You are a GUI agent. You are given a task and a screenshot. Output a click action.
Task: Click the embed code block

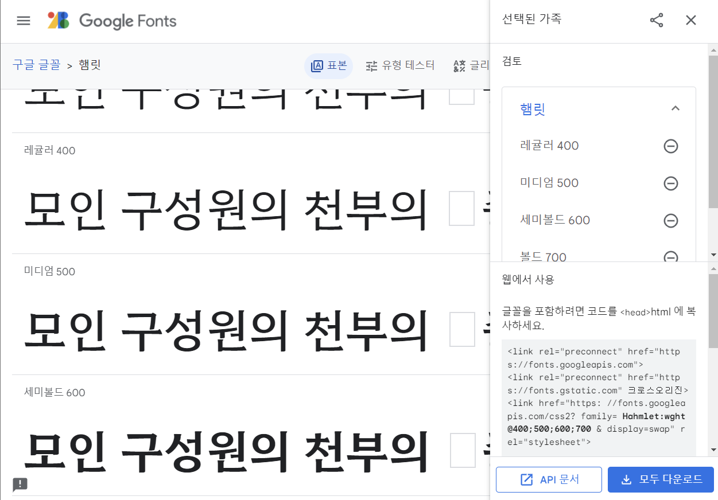[599, 397]
